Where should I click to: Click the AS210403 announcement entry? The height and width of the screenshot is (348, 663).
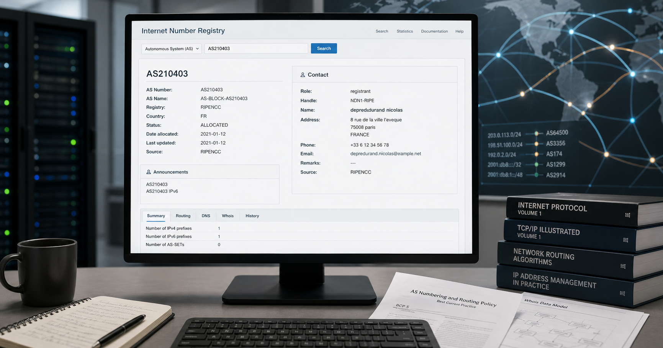pyautogui.click(x=157, y=184)
